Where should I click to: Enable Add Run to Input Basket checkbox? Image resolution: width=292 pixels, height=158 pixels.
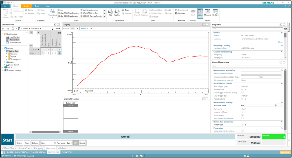pyautogui.click(x=242, y=118)
